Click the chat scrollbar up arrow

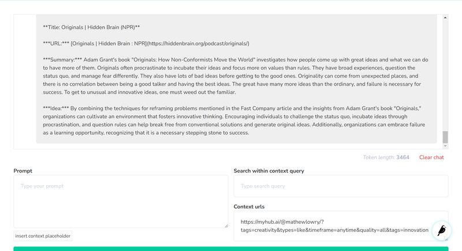click(445, 18)
